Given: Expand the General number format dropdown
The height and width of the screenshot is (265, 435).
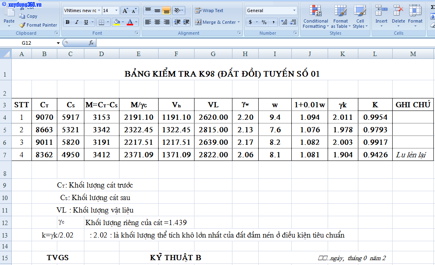Looking at the screenshot, I should tap(294, 10).
